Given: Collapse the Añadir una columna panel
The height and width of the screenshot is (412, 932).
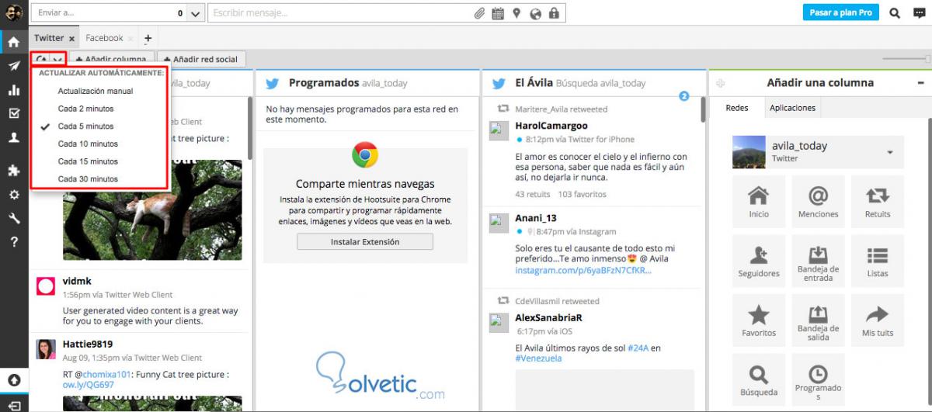Looking at the screenshot, I should [x=921, y=83].
